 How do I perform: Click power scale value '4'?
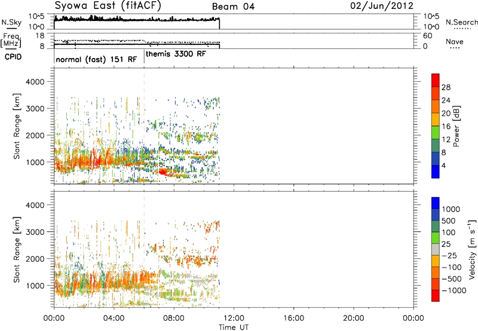tap(443, 166)
